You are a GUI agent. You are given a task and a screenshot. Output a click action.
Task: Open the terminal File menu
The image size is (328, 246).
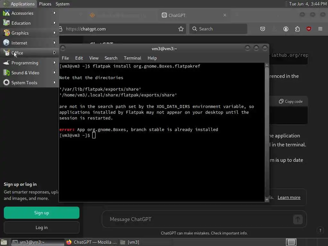pos(65,58)
